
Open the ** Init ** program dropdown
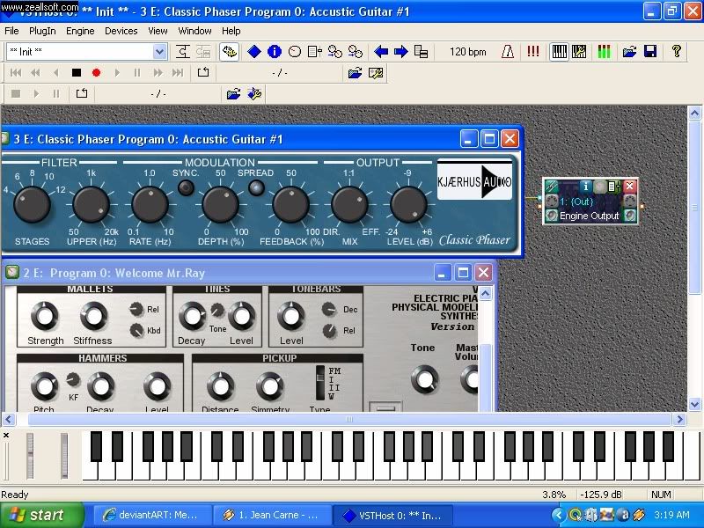click(159, 52)
